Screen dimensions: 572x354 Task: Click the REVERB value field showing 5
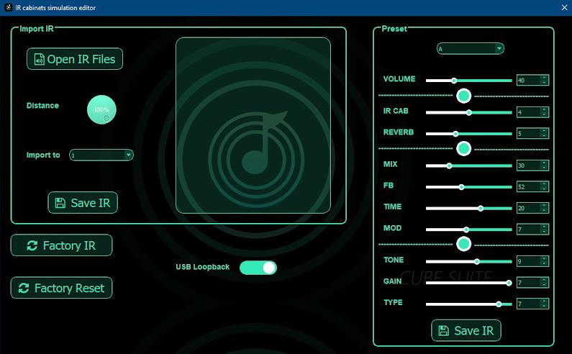coord(532,134)
